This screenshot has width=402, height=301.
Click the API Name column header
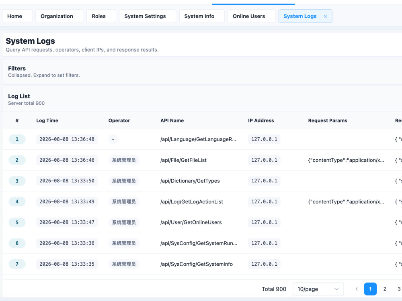pos(172,120)
